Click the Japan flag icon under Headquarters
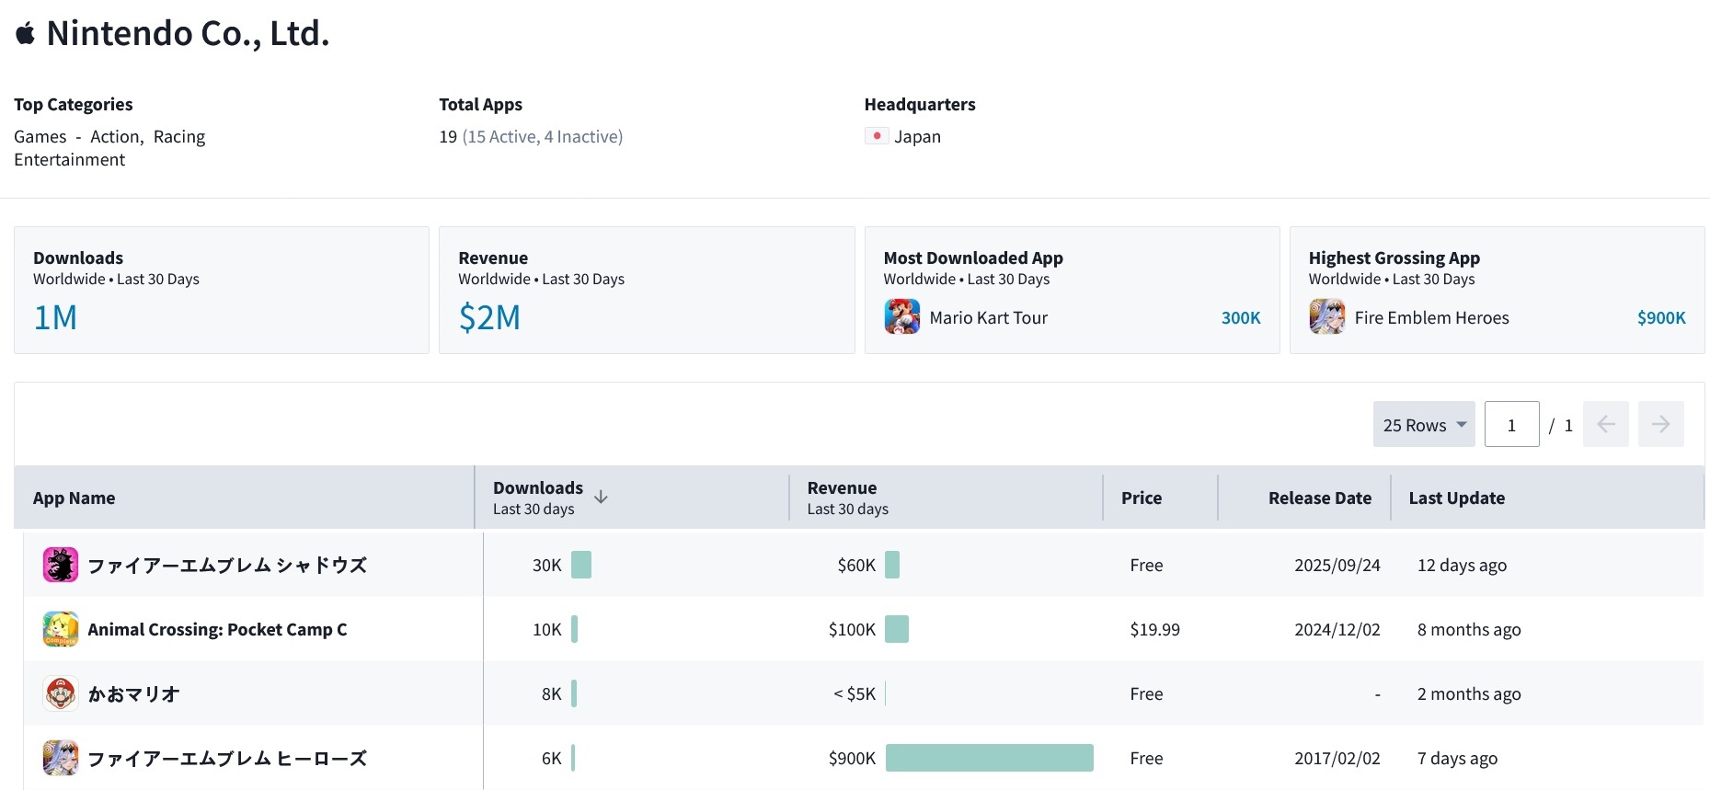Image resolution: width=1710 pixels, height=790 pixels. click(x=877, y=136)
